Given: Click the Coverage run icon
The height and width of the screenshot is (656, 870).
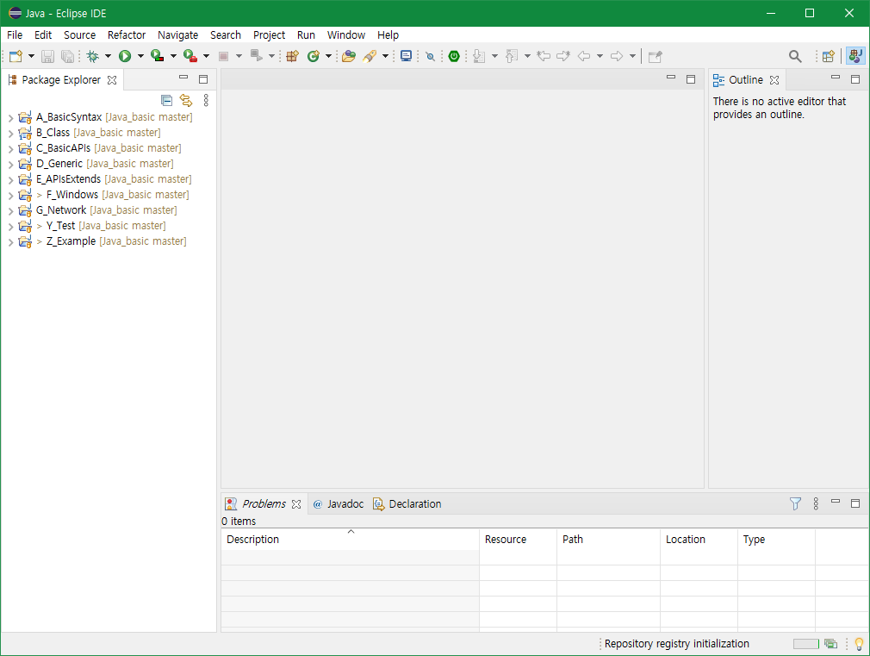Looking at the screenshot, I should click(x=158, y=56).
